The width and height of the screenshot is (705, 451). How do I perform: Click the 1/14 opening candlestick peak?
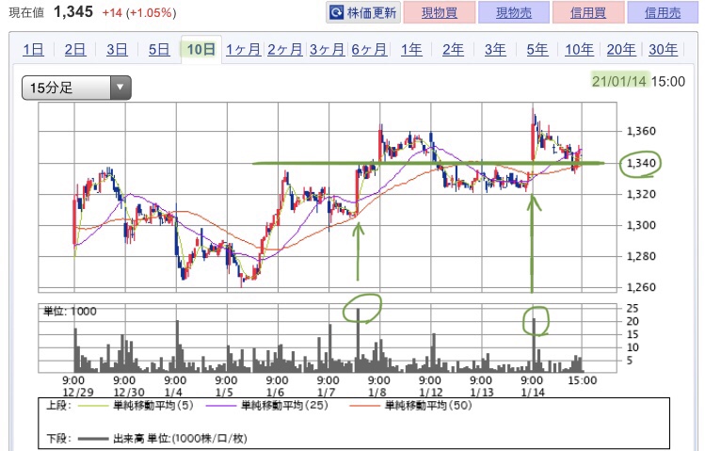(x=534, y=135)
